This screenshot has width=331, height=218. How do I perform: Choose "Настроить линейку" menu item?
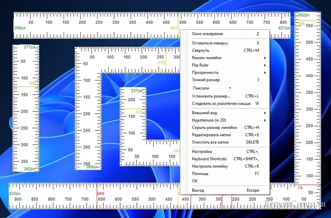coord(225,166)
